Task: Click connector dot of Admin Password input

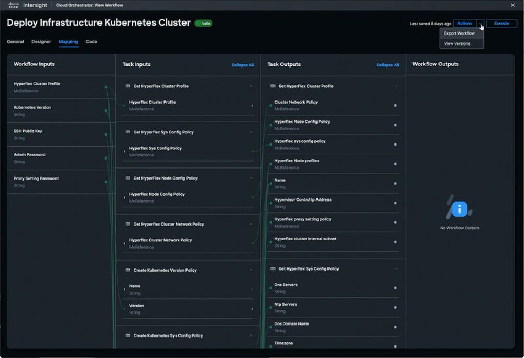Action: tap(106, 158)
